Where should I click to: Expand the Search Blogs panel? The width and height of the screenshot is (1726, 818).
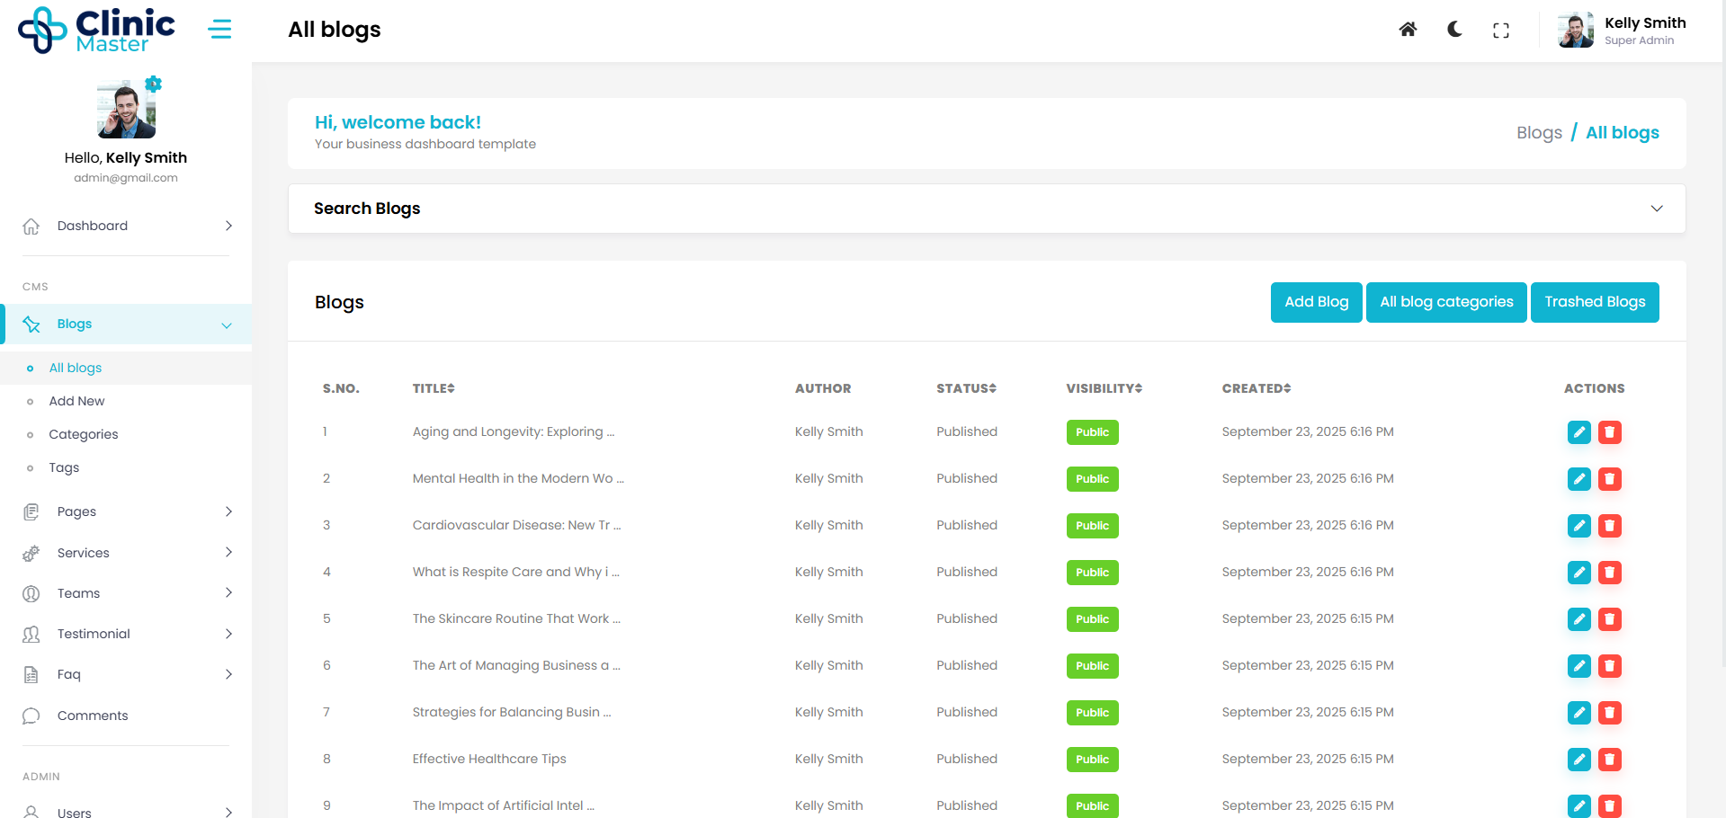coord(1656,209)
